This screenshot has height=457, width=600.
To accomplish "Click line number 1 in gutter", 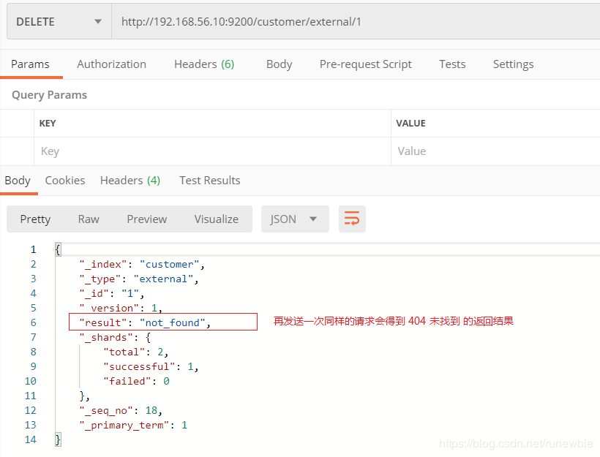I will coord(33,250).
